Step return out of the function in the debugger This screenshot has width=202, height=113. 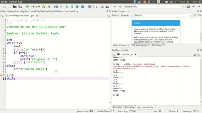click(72, 7)
